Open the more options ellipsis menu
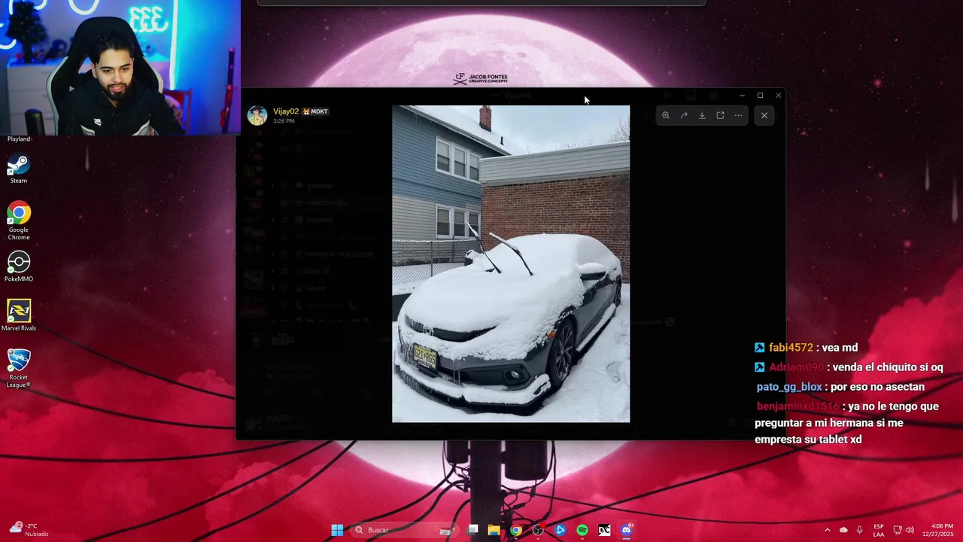This screenshot has width=963, height=542. 738,115
